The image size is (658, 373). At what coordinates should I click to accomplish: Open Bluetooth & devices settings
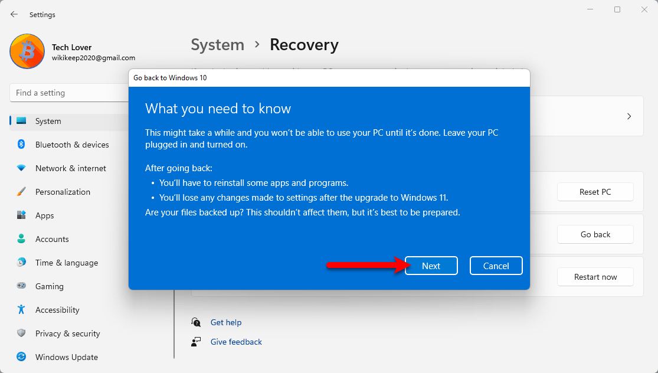(72, 145)
